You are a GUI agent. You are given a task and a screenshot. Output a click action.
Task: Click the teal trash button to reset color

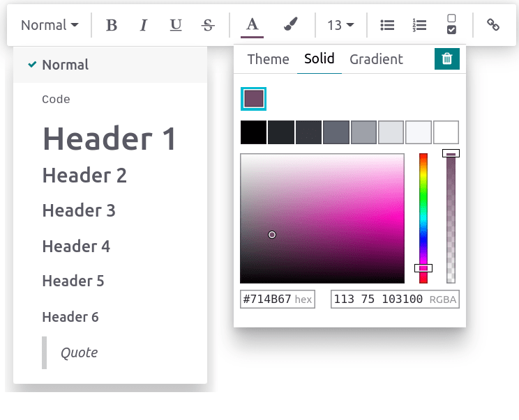coord(446,59)
